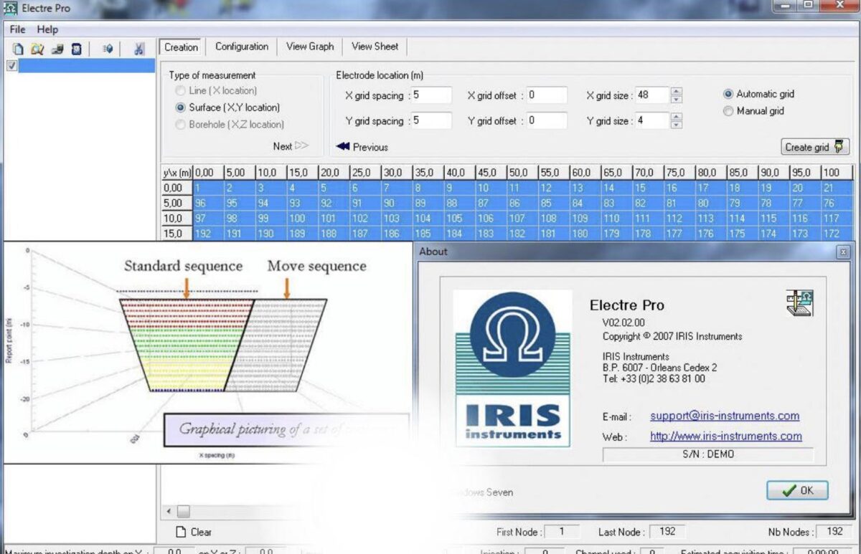The image size is (861, 554).
Task: Click the New file toolbar icon
Action: tap(18, 49)
